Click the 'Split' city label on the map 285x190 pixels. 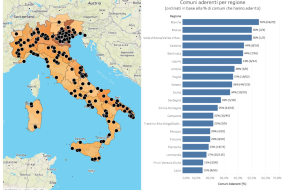113,63
